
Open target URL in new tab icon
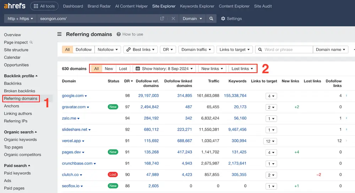[162, 18]
